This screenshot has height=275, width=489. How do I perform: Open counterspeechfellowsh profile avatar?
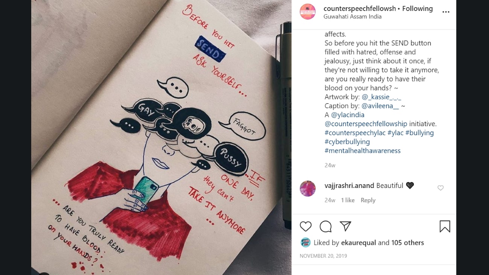(x=308, y=12)
